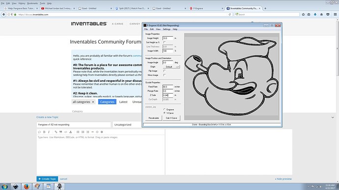Toggle italic formatting in the composer
Viewport: 339px width, 190px height.
(x=49, y=132)
